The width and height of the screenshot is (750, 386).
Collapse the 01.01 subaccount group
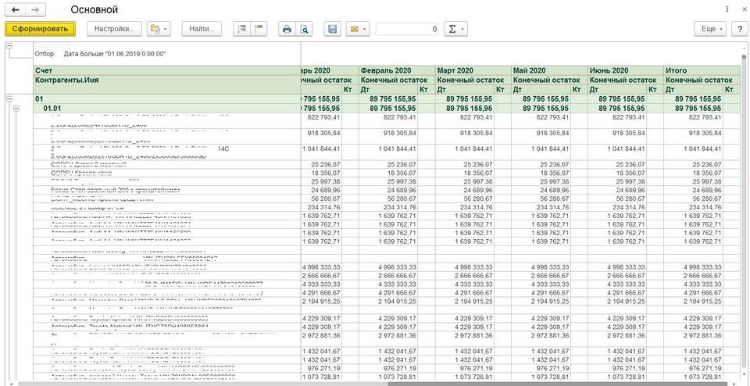click(x=16, y=109)
